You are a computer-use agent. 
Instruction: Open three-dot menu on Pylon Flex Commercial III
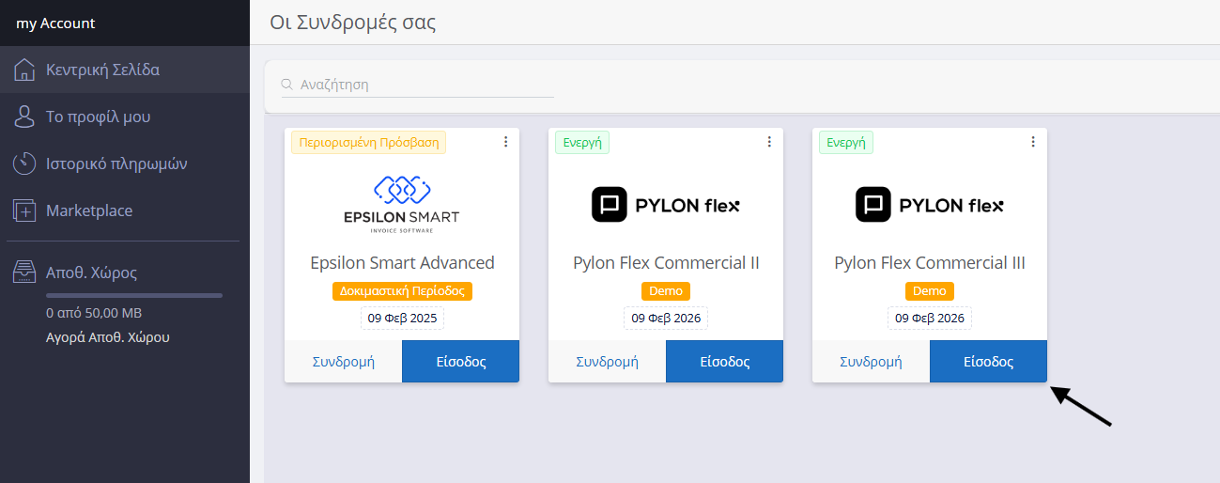1033,142
